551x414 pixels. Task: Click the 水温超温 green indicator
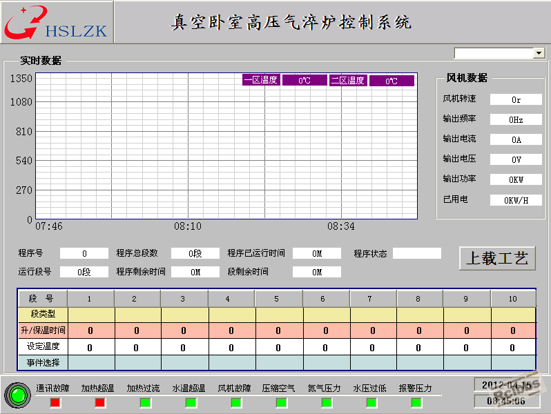[191, 402]
